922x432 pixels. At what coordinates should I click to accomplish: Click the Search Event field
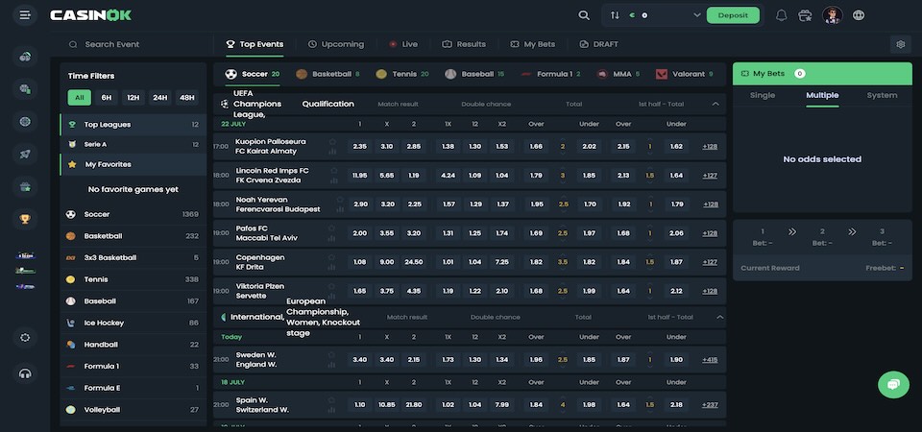pyautogui.click(x=134, y=44)
